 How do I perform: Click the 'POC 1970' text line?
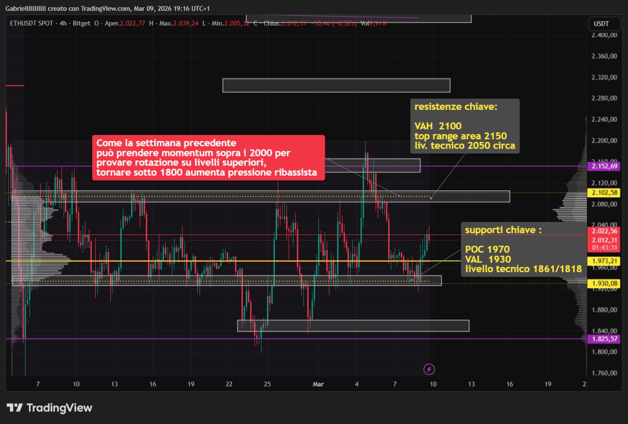[488, 249]
